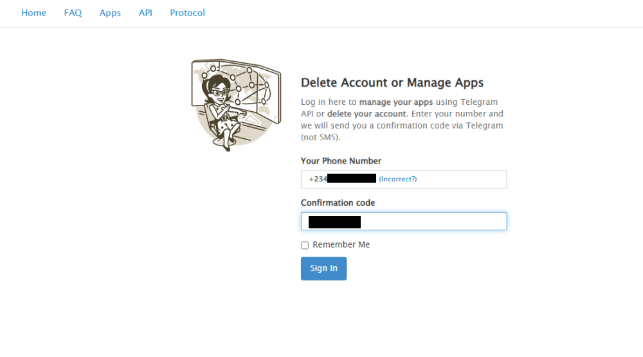Go to the FAQ page
Viewport: 643px width, 357px height.
pos(73,13)
